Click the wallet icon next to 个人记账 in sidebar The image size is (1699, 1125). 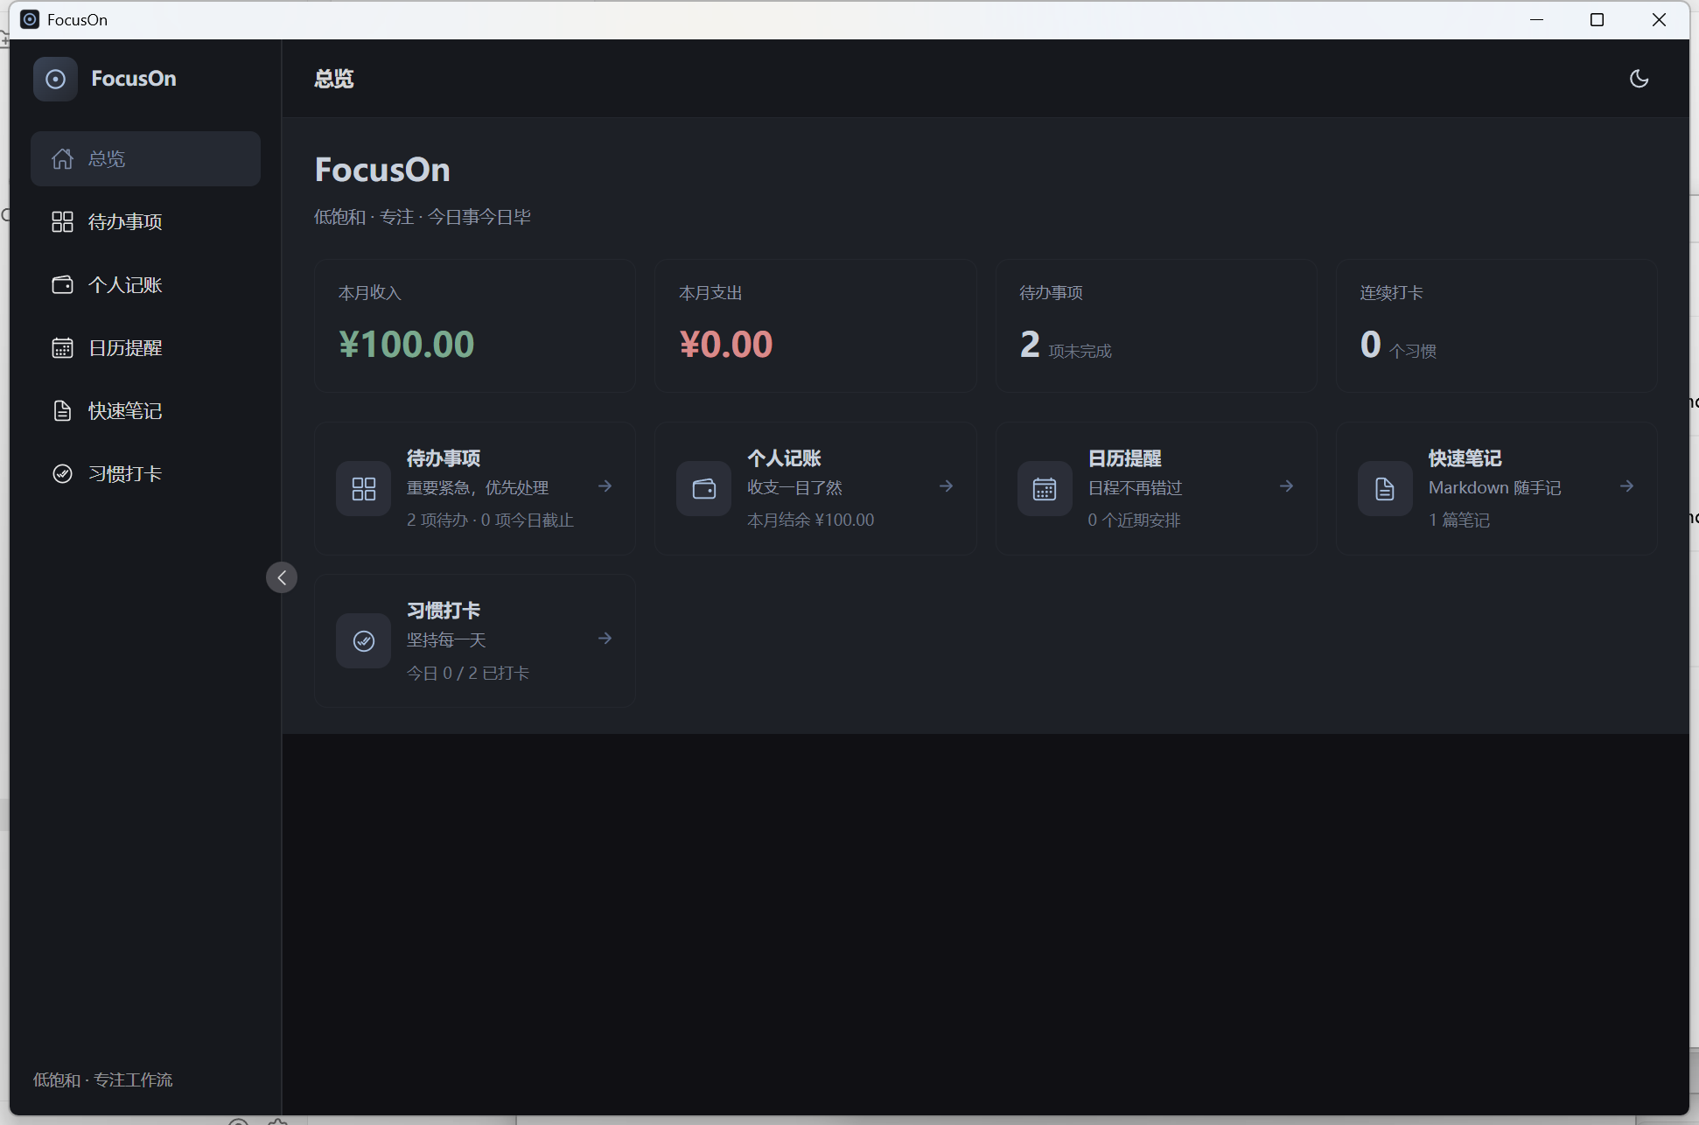point(62,284)
